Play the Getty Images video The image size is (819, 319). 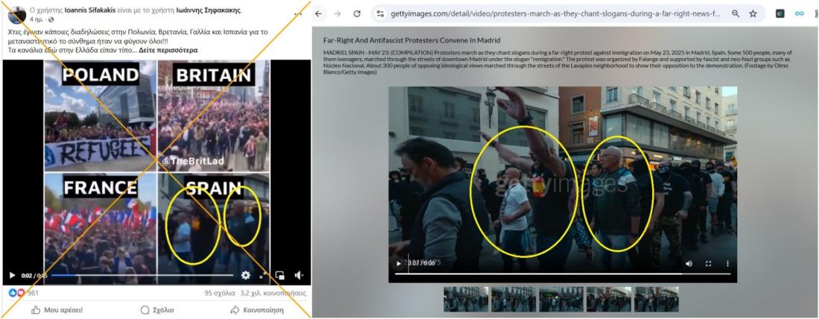point(398,264)
